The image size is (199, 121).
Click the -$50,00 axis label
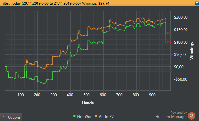coord(181,79)
